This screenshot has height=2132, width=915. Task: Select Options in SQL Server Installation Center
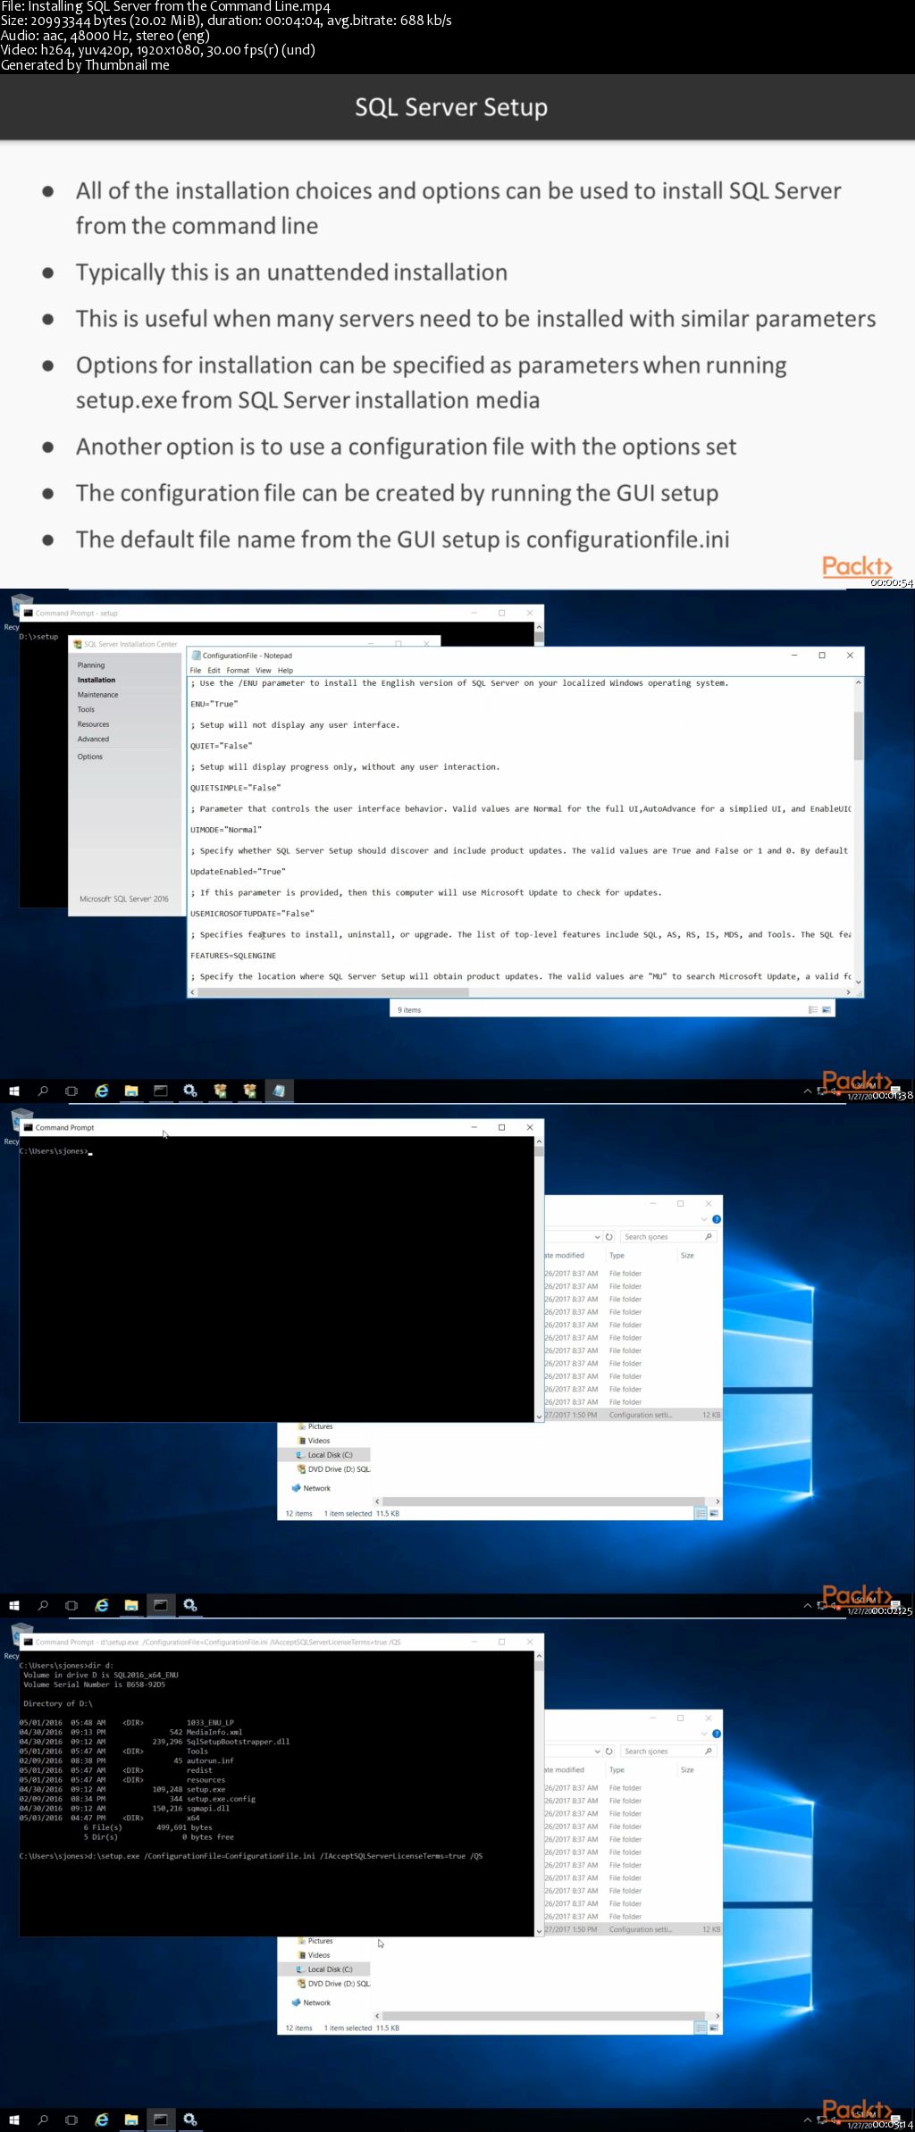tap(90, 757)
